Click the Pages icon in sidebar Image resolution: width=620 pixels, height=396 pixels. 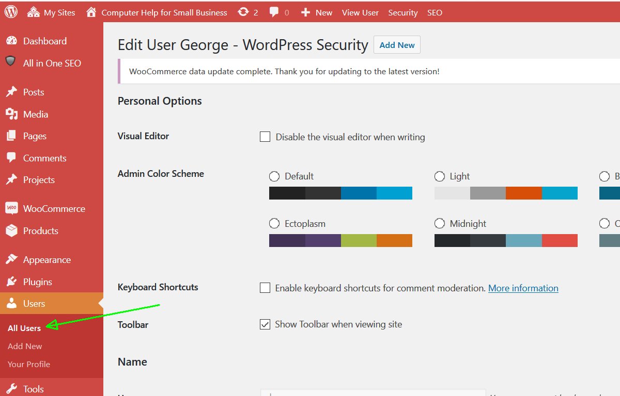[x=11, y=136]
